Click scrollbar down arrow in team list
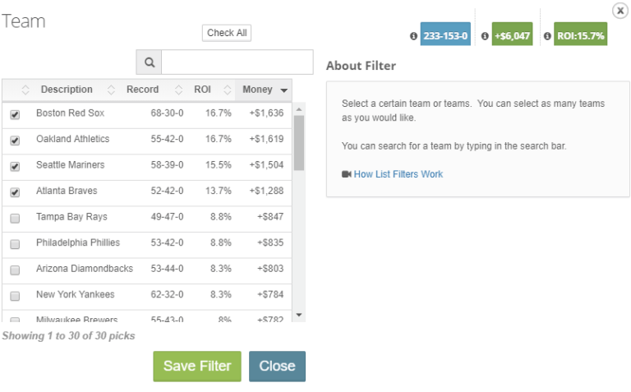 [298, 315]
